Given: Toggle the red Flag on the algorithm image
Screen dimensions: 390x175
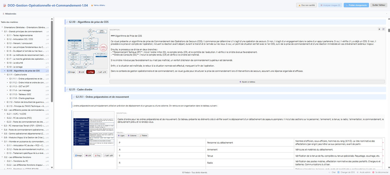Looking at the screenshot, I should point(91,72).
